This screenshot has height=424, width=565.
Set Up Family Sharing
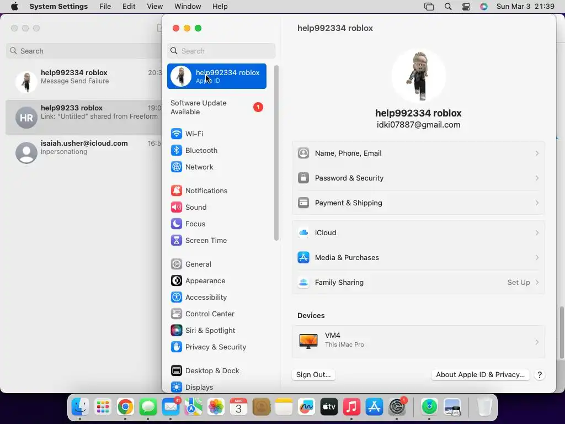(x=418, y=283)
